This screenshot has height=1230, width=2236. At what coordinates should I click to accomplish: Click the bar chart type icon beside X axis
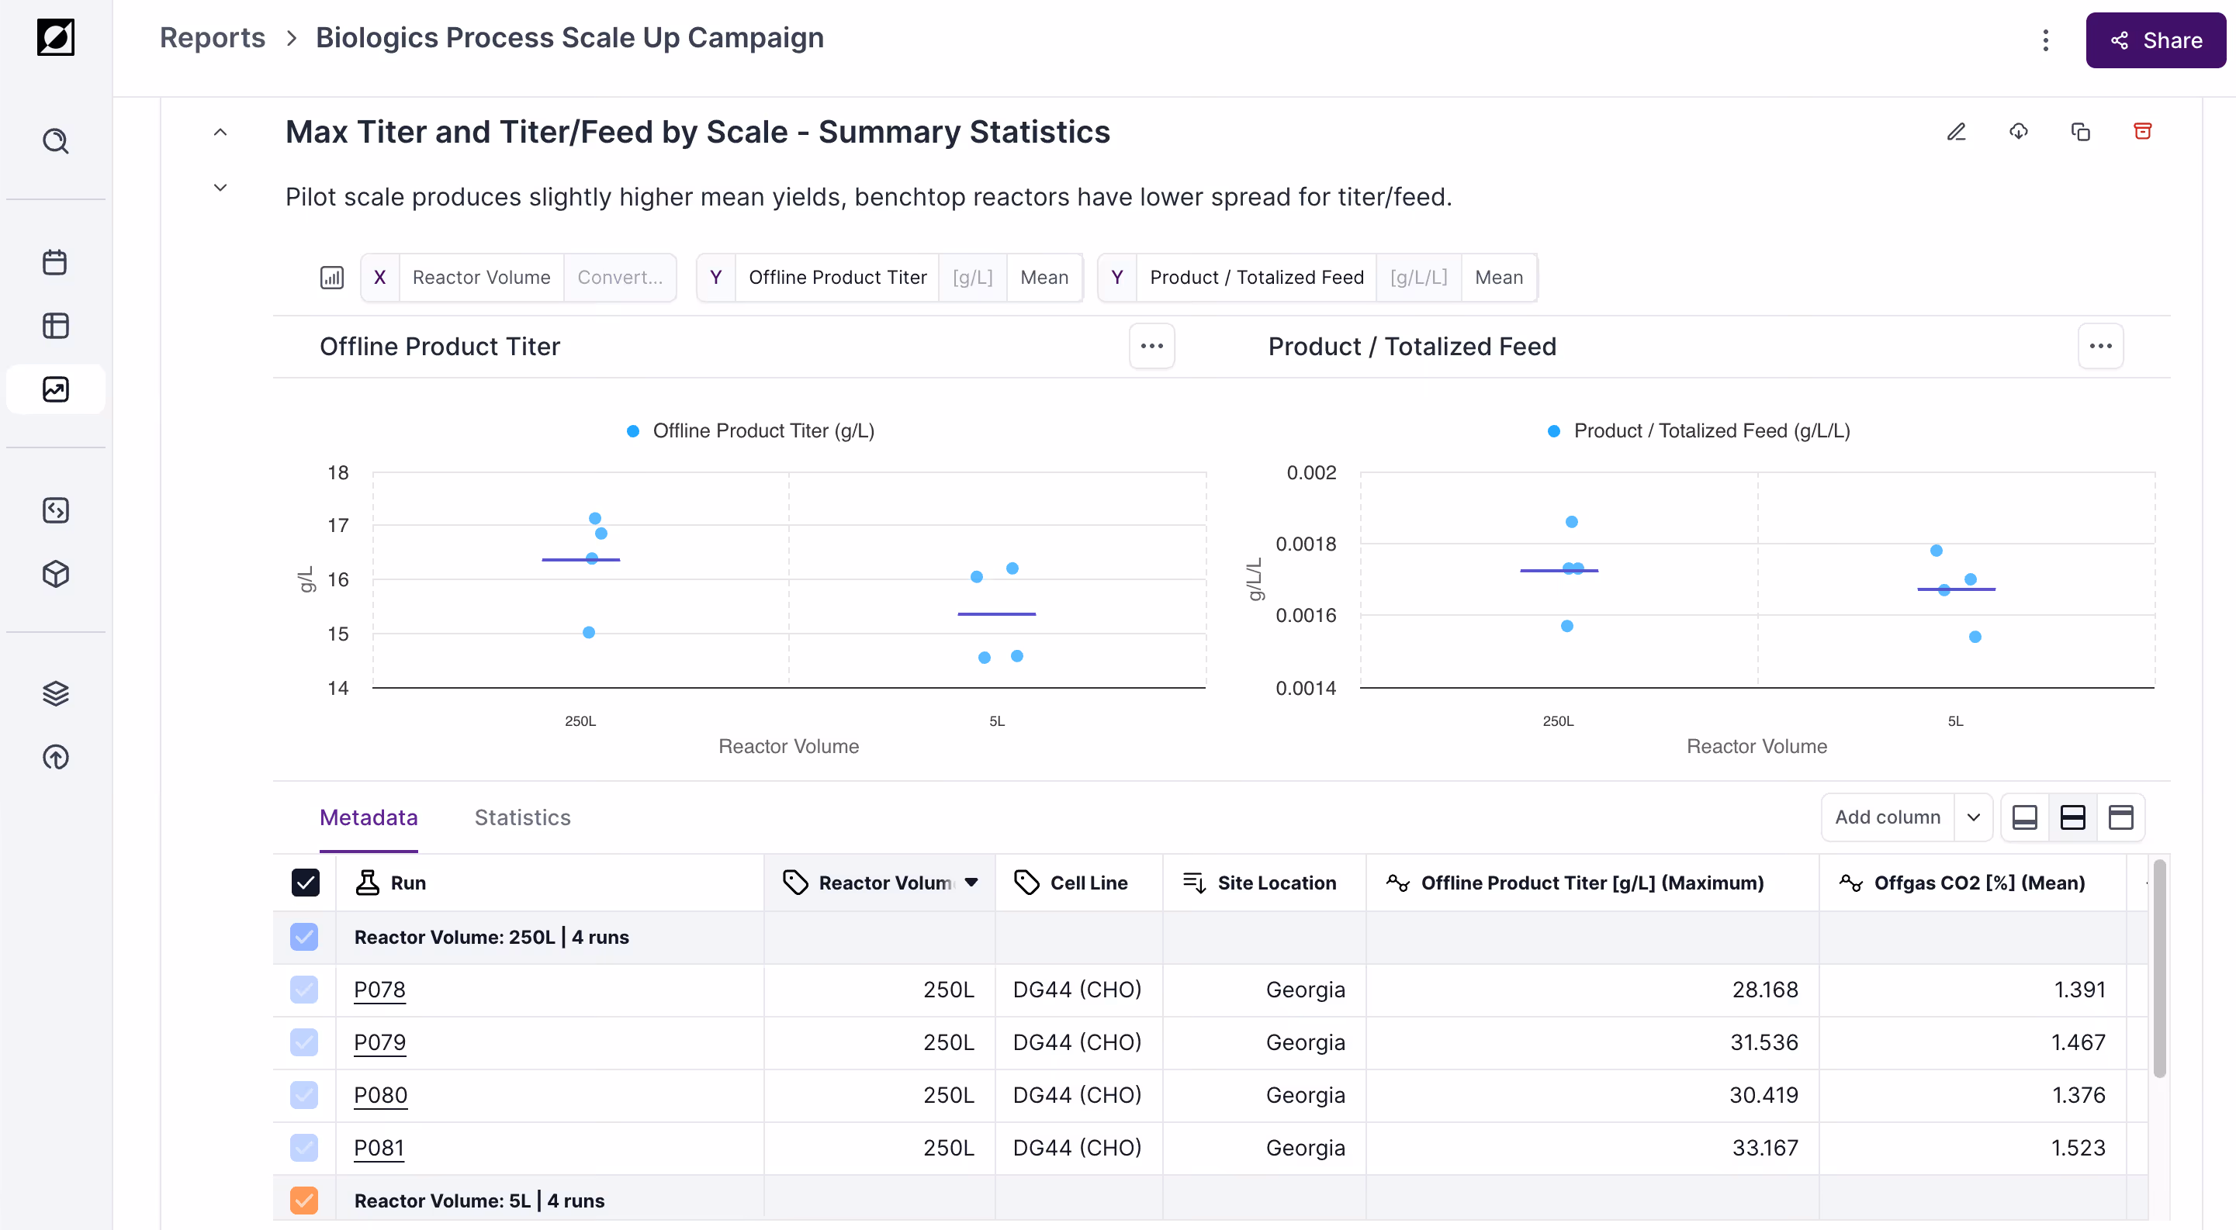(331, 278)
